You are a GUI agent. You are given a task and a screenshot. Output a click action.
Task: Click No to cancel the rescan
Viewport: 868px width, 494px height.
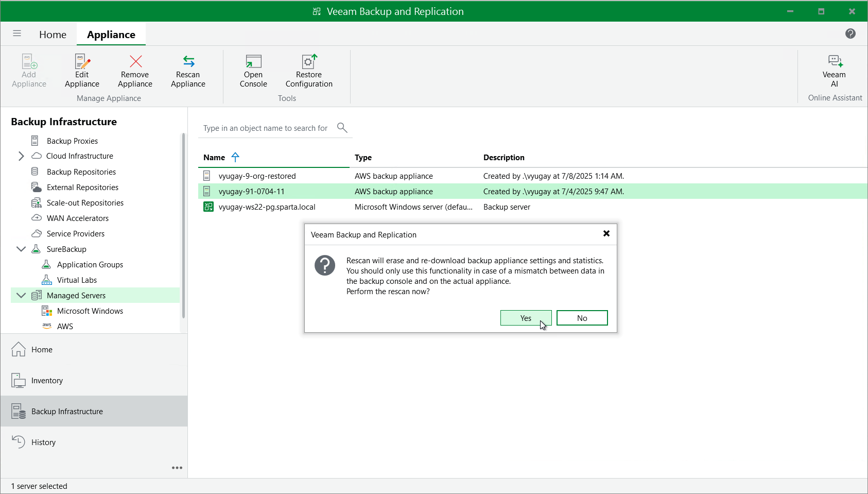(582, 318)
